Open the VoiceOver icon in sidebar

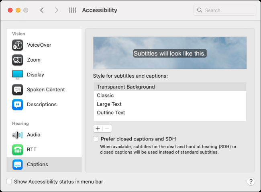tap(18, 45)
